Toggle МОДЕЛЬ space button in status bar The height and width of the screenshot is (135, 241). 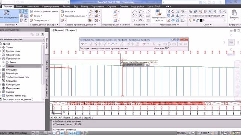tap(182, 133)
